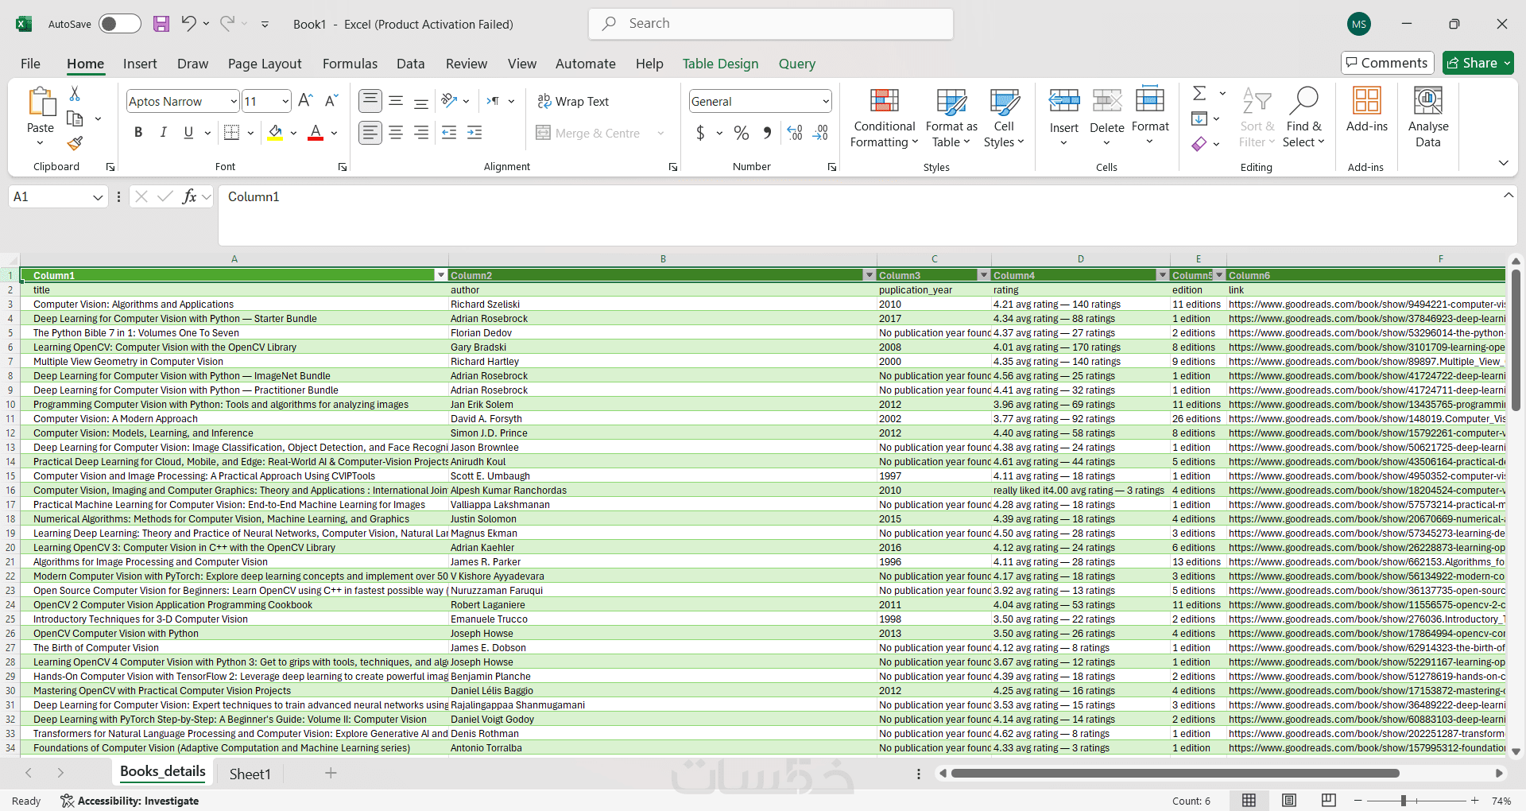
Task: Click Increase Decimal icon
Action: pos(795,133)
